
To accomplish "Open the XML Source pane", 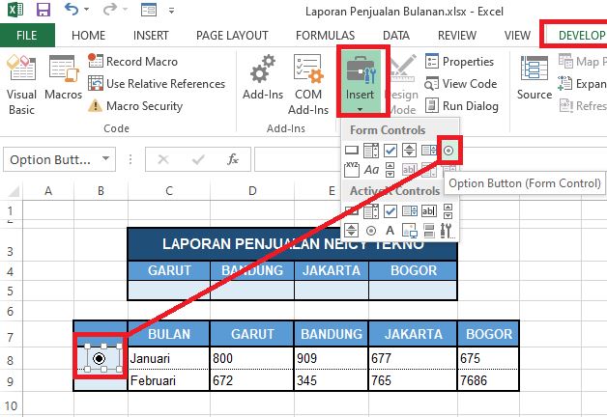I will [x=535, y=77].
